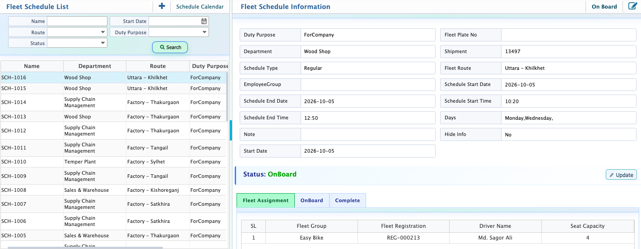Select schedule row SCH-1012
This screenshot has height=249, width=641.
click(113, 131)
